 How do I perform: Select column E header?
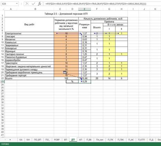(84, 9)
